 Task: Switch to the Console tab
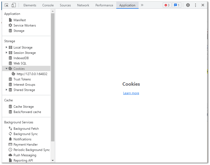click(48, 5)
